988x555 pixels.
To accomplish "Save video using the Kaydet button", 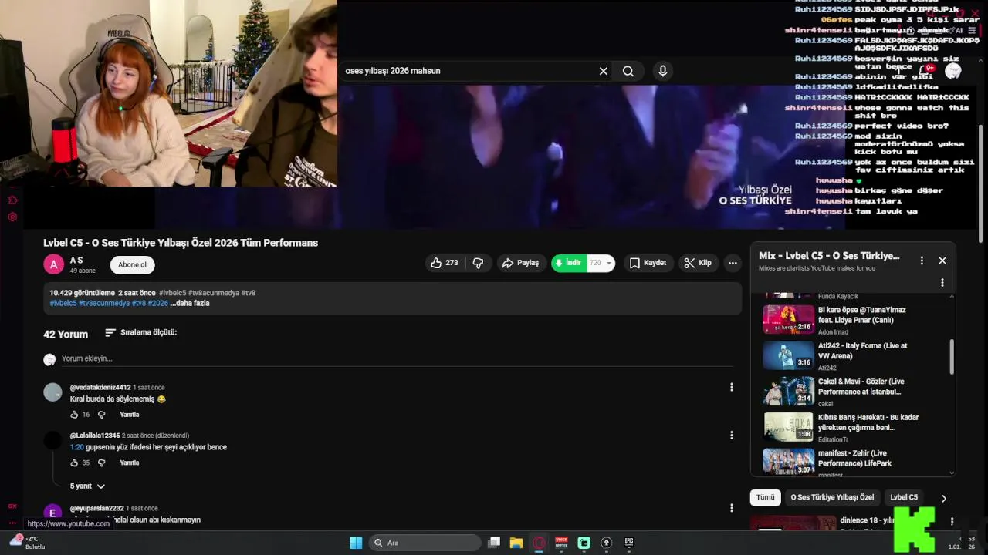I will pyautogui.click(x=648, y=263).
